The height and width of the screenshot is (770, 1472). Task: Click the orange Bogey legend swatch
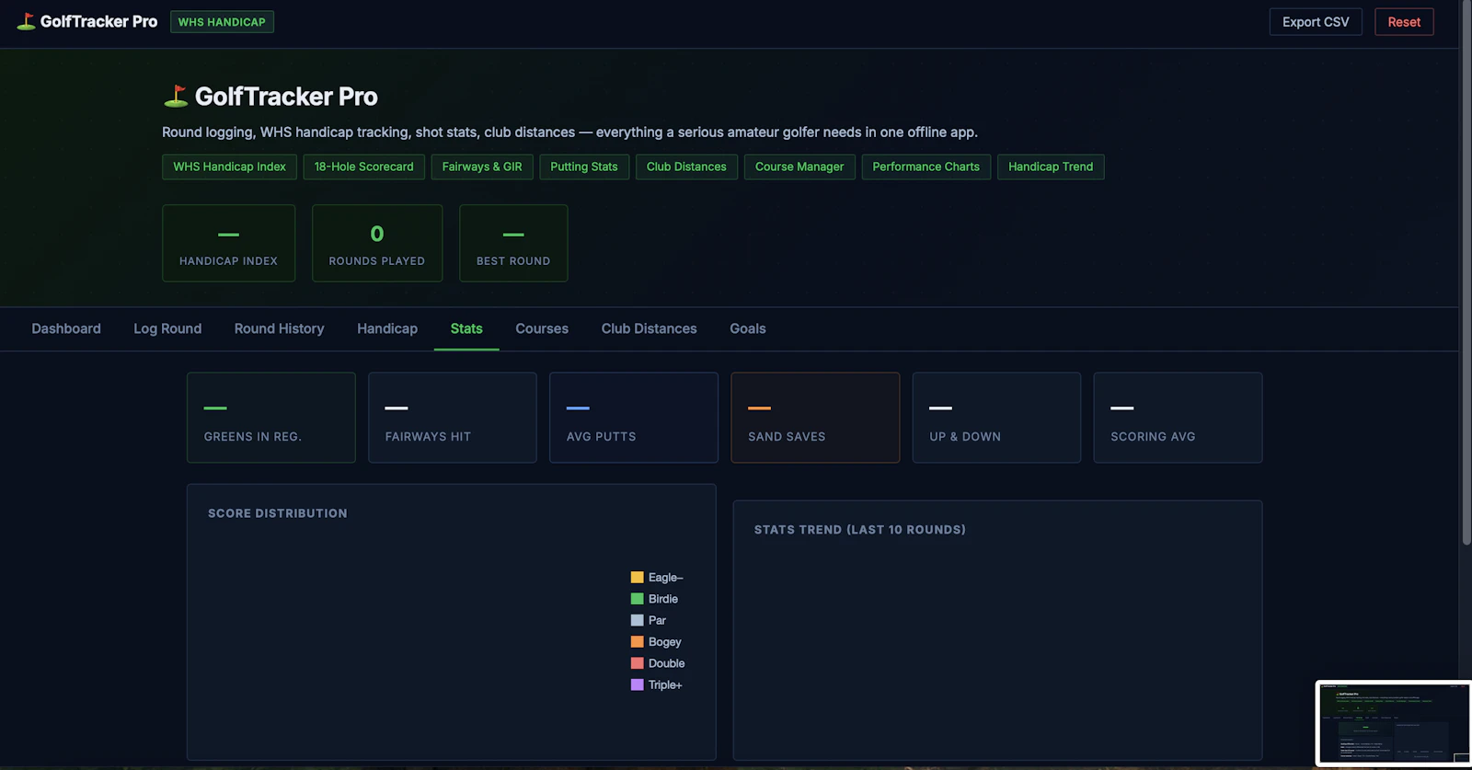click(x=637, y=642)
